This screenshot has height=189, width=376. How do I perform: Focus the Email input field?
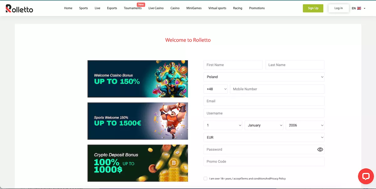pyautogui.click(x=264, y=101)
